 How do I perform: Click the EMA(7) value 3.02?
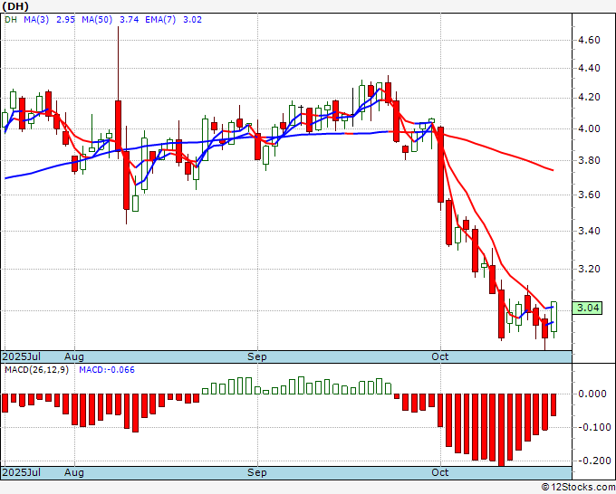[x=192, y=20]
